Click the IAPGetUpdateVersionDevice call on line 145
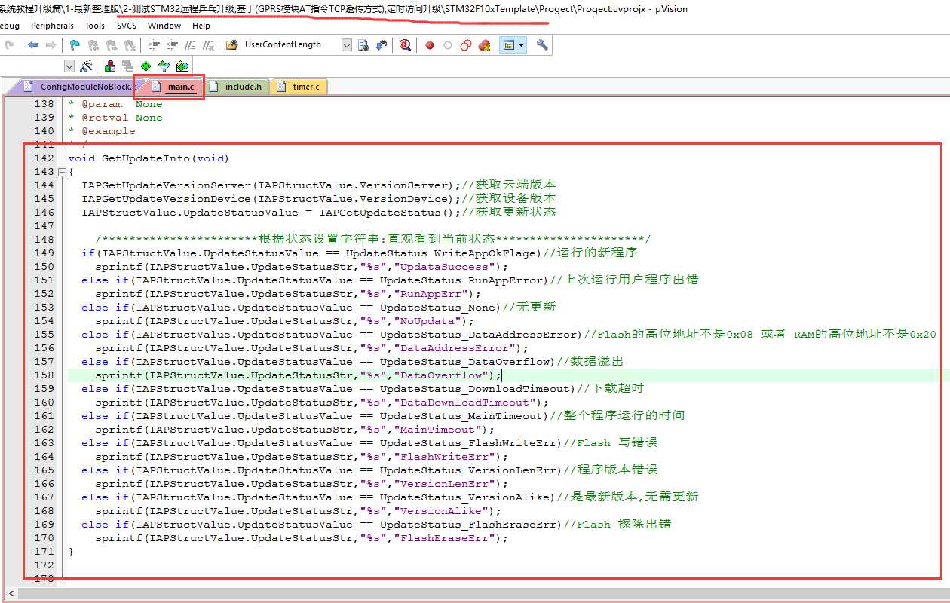 click(166, 199)
